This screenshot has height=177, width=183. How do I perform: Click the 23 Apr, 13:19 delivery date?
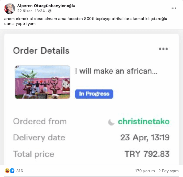[x=145, y=137]
